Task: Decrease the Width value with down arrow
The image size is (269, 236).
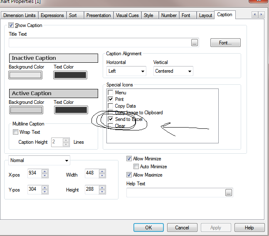Action: (102, 175)
